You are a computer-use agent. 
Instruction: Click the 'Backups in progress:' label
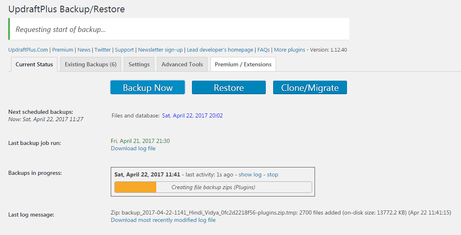pos(35,173)
